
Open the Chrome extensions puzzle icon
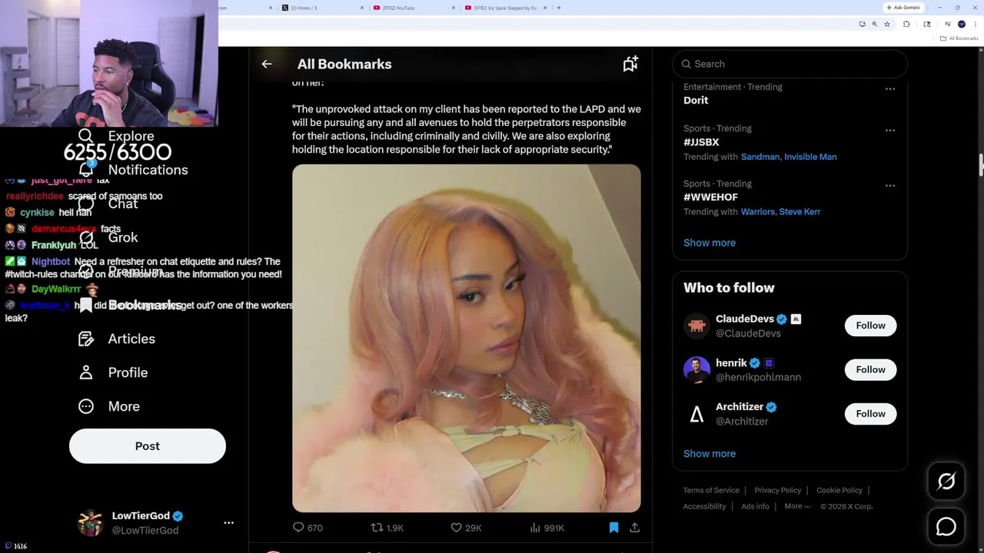coord(906,25)
